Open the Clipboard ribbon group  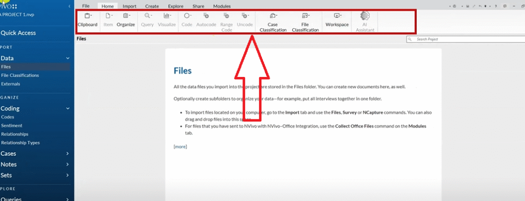click(x=87, y=20)
